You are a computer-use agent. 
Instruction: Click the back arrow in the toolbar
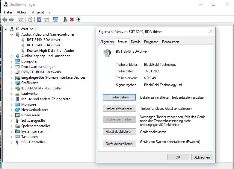5,19
